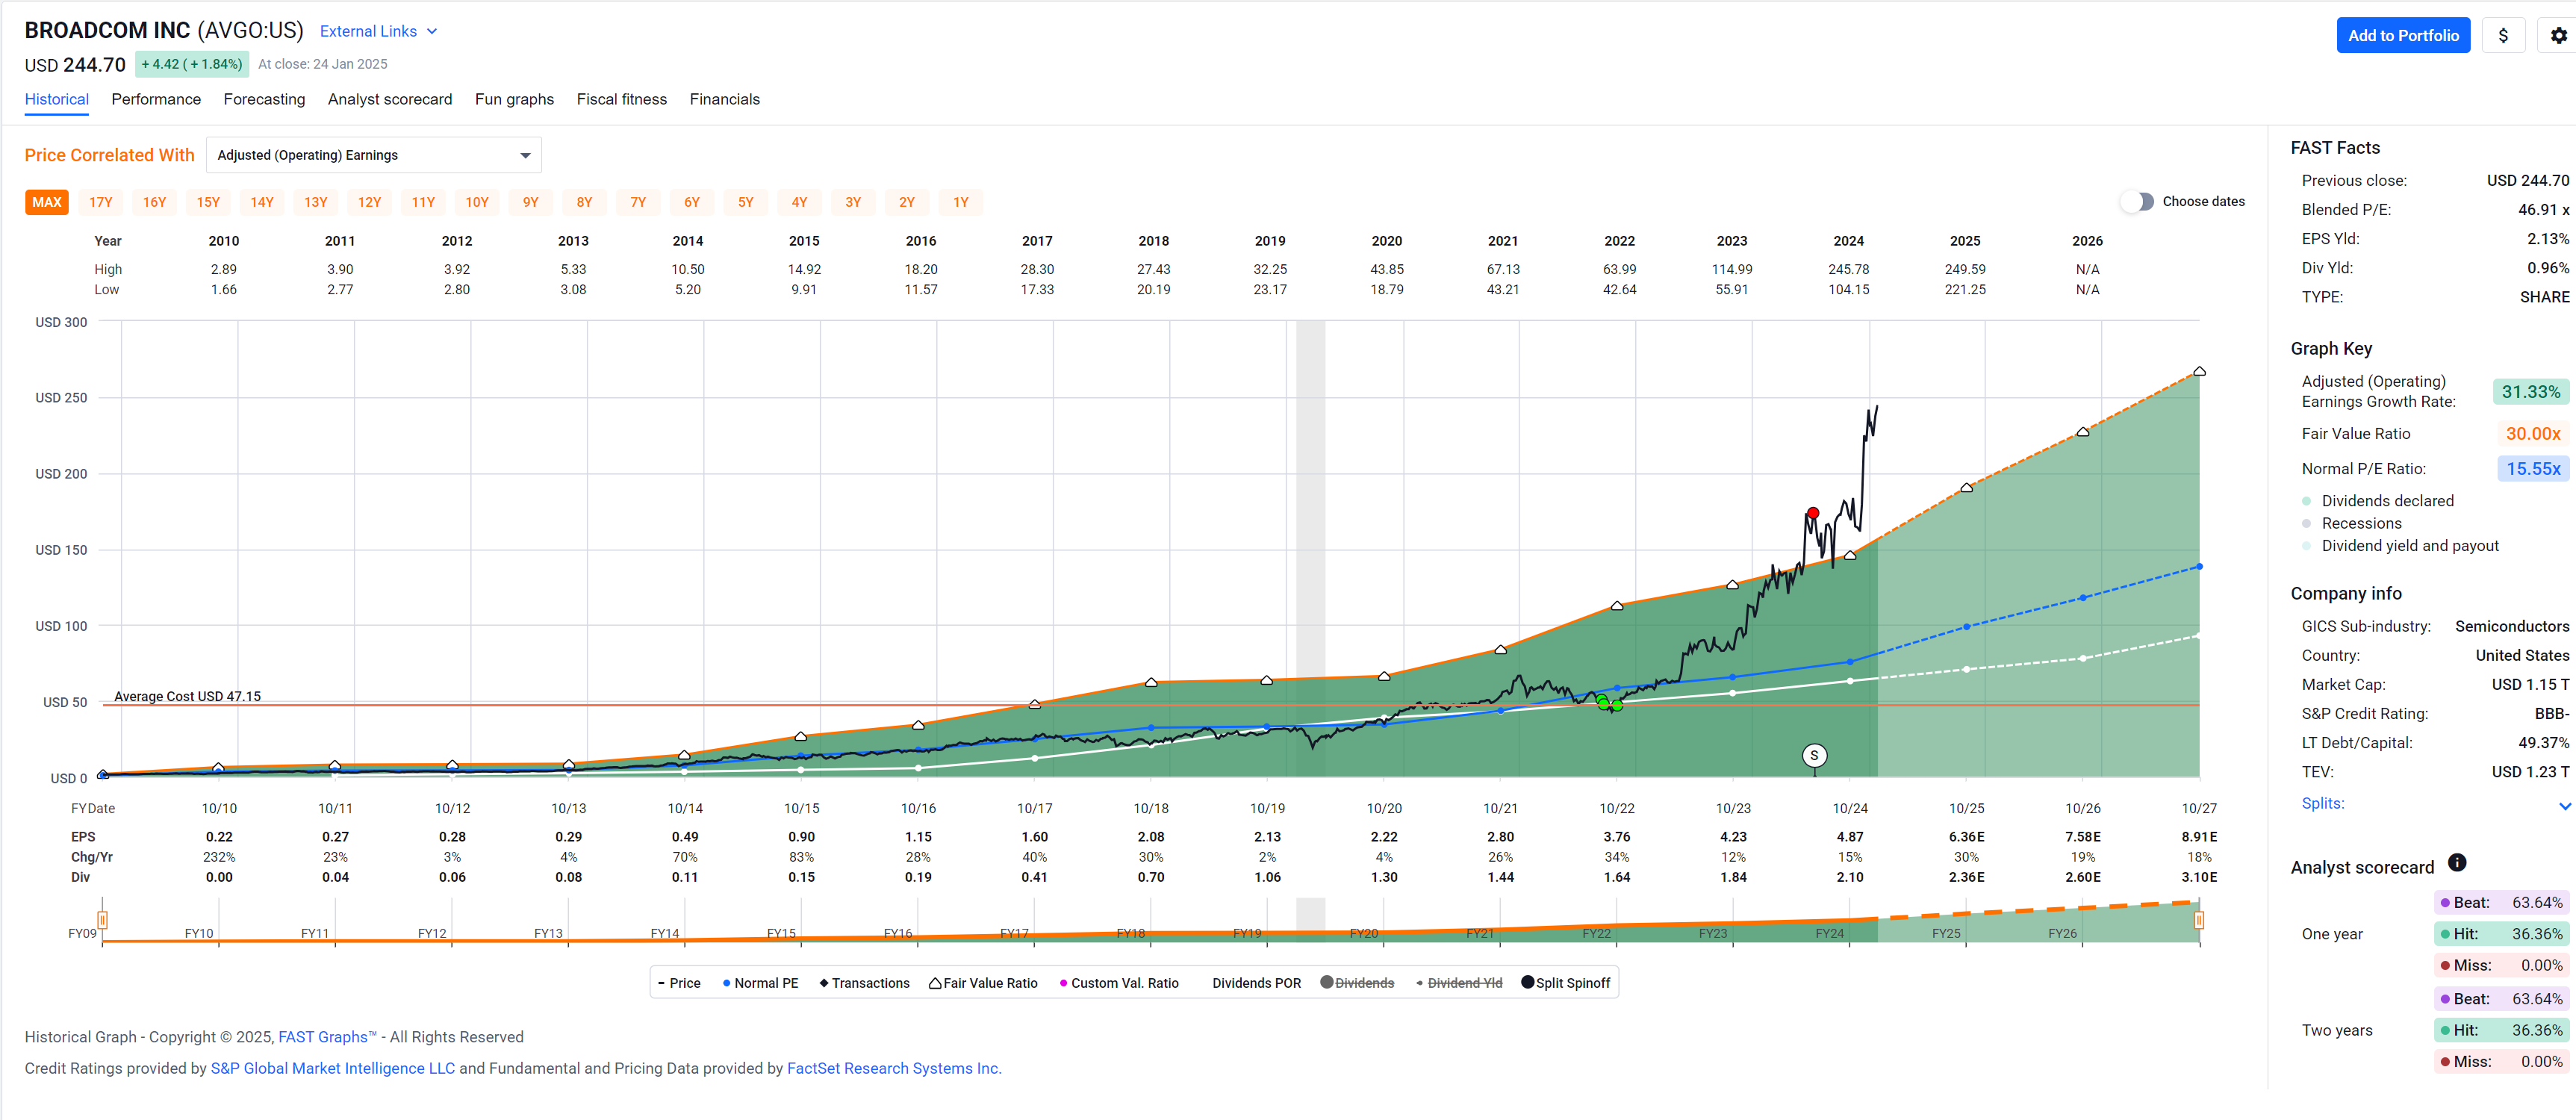Open the Price Correlated With combo box
This screenshot has height=1120, width=2576.
[x=374, y=155]
